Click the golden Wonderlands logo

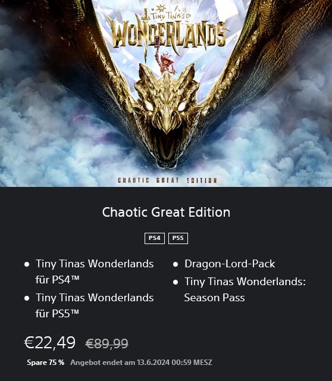click(x=167, y=30)
